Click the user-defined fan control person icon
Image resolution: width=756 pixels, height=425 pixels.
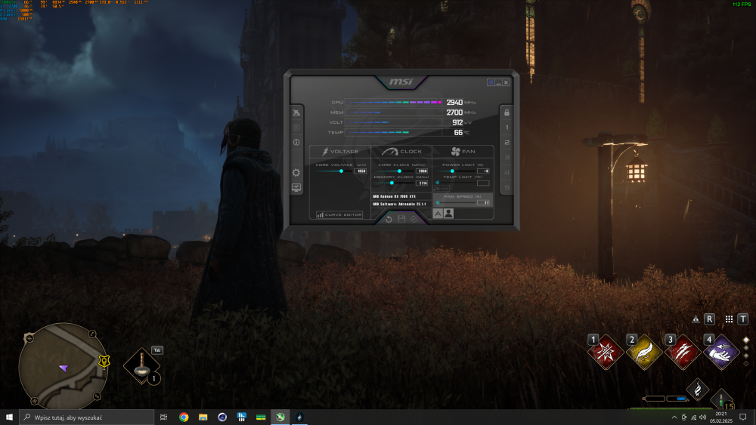(448, 214)
